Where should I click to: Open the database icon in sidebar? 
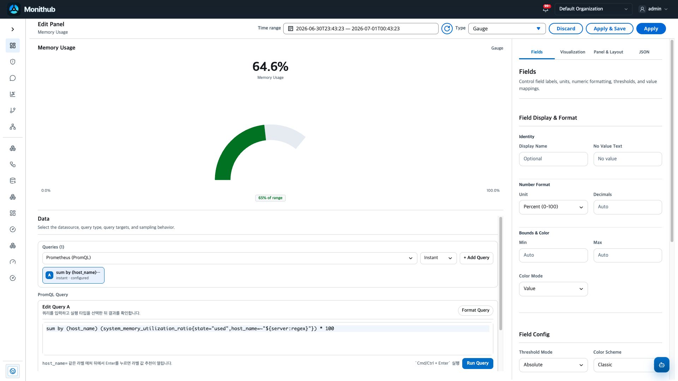click(13, 181)
